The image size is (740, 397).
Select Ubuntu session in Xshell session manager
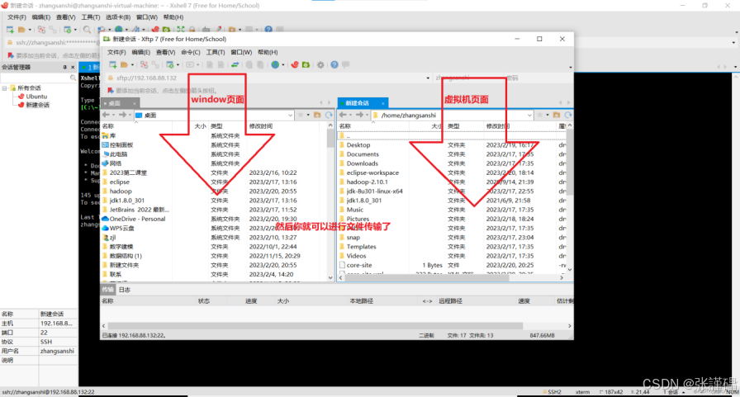(36, 97)
